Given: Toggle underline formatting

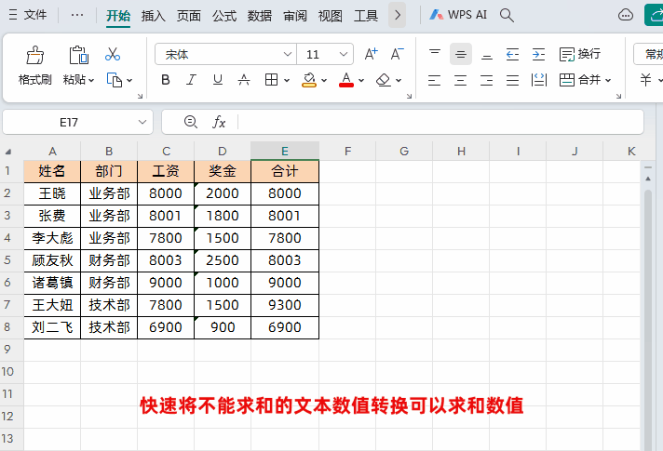Looking at the screenshot, I should point(217,79).
